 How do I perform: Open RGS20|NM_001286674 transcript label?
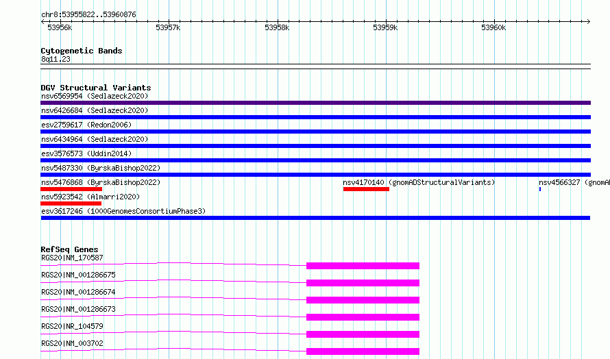point(78,292)
